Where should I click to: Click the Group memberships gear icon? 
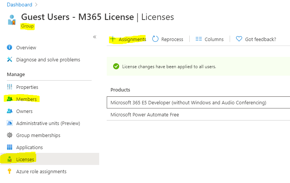[x=10, y=135]
